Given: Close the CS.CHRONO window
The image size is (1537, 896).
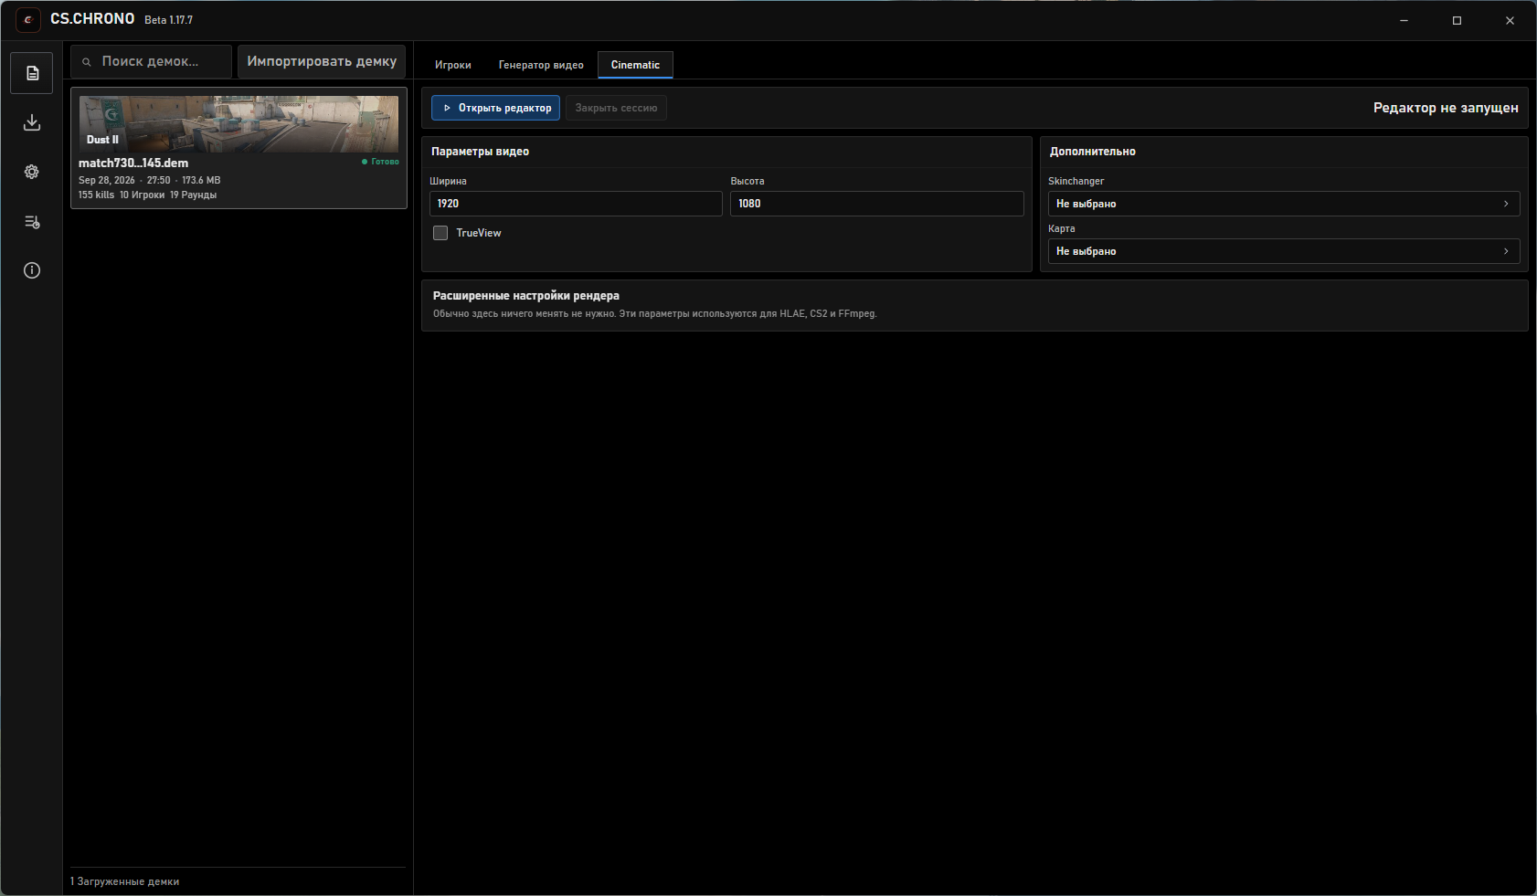Looking at the screenshot, I should tap(1510, 20).
